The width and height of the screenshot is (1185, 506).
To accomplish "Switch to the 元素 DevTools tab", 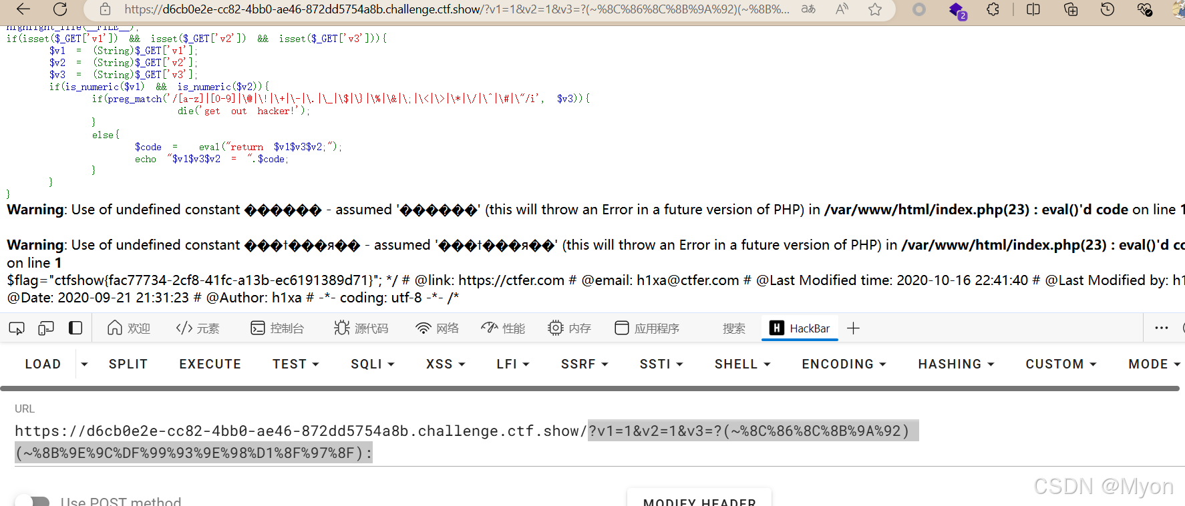I will (x=198, y=328).
